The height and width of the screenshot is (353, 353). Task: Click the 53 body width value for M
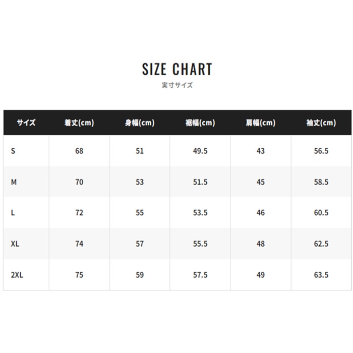[140, 182]
